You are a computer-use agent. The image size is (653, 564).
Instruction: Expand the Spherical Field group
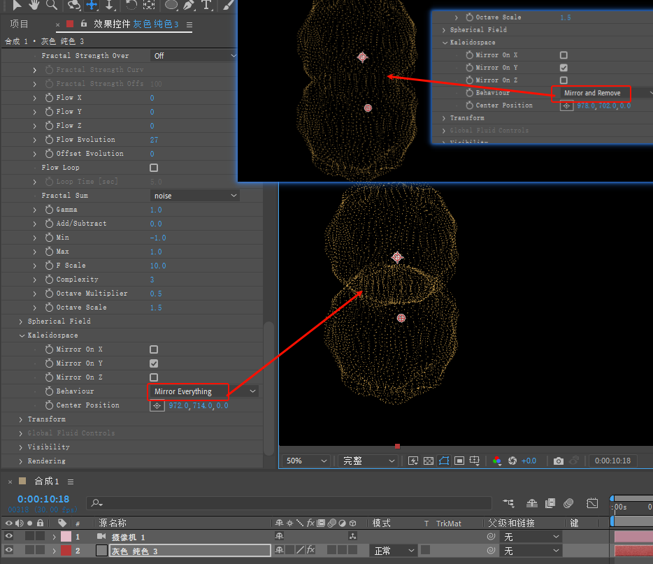click(21, 321)
